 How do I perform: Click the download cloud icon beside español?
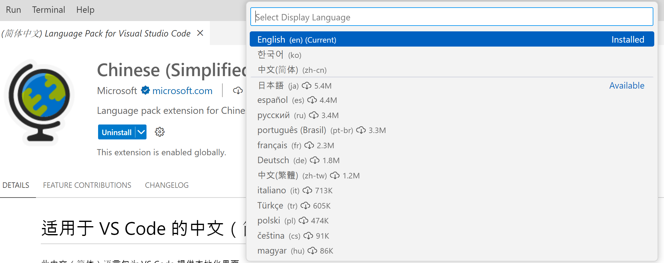[312, 100]
